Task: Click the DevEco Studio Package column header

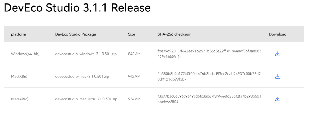Action: pyautogui.click(x=76, y=34)
